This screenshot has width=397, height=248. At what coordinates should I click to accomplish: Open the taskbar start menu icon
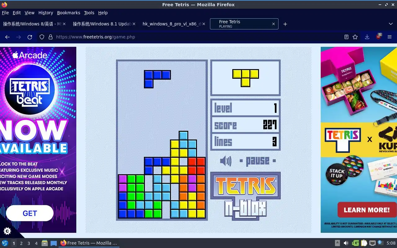click(x=5, y=243)
